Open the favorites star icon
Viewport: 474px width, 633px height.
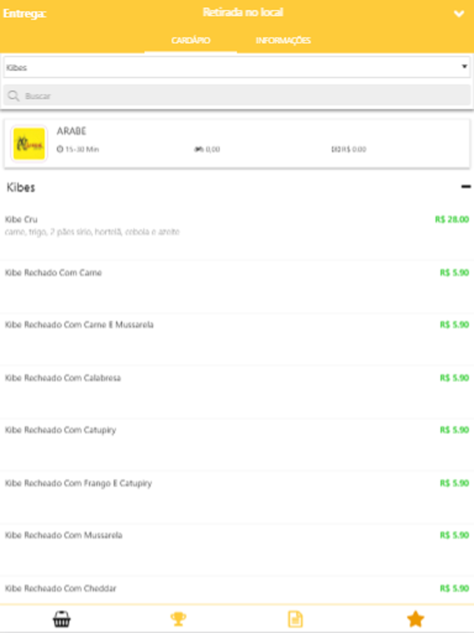(415, 619)
